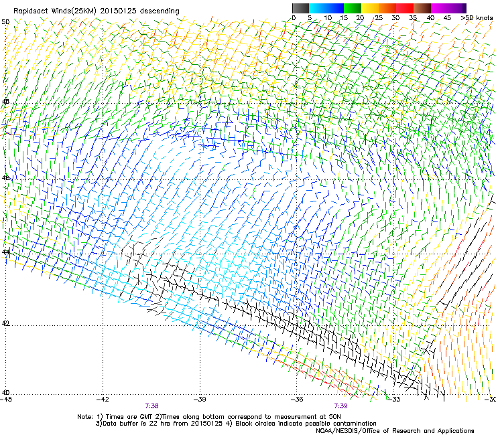This screenshot has width=496, height=435.
Task: Click the 'Note: 1) Times are GMT' line
Action: click(208, 417)
